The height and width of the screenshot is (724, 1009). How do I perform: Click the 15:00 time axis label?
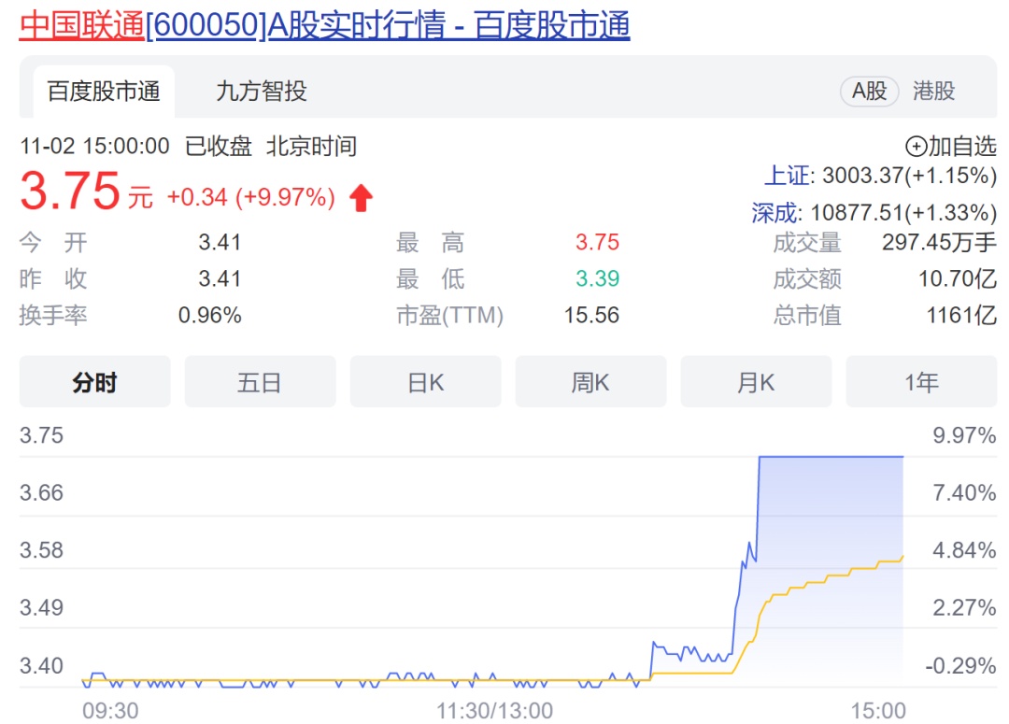point(878,711)
